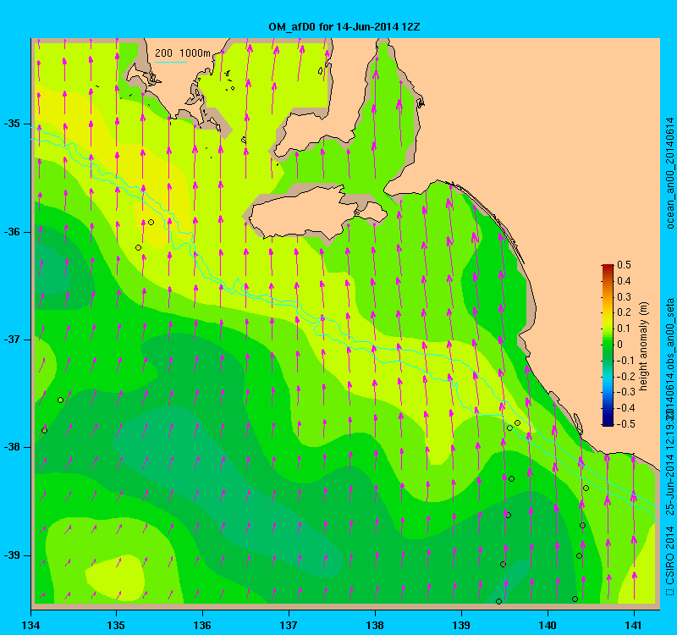
Task: Click the "height anomaly (m)" colorbar caption
Action: [x=644, y=346]
